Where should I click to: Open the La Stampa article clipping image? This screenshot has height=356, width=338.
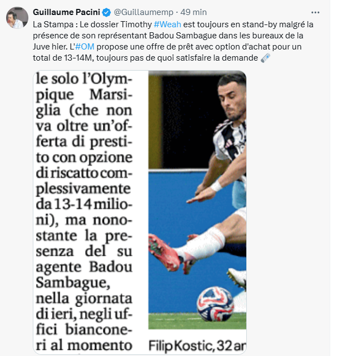[140, 212]
